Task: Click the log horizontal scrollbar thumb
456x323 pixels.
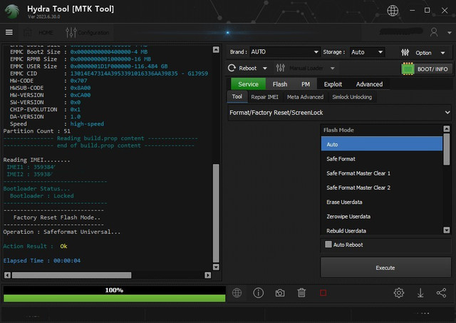Action: click(x=71, y=275)
